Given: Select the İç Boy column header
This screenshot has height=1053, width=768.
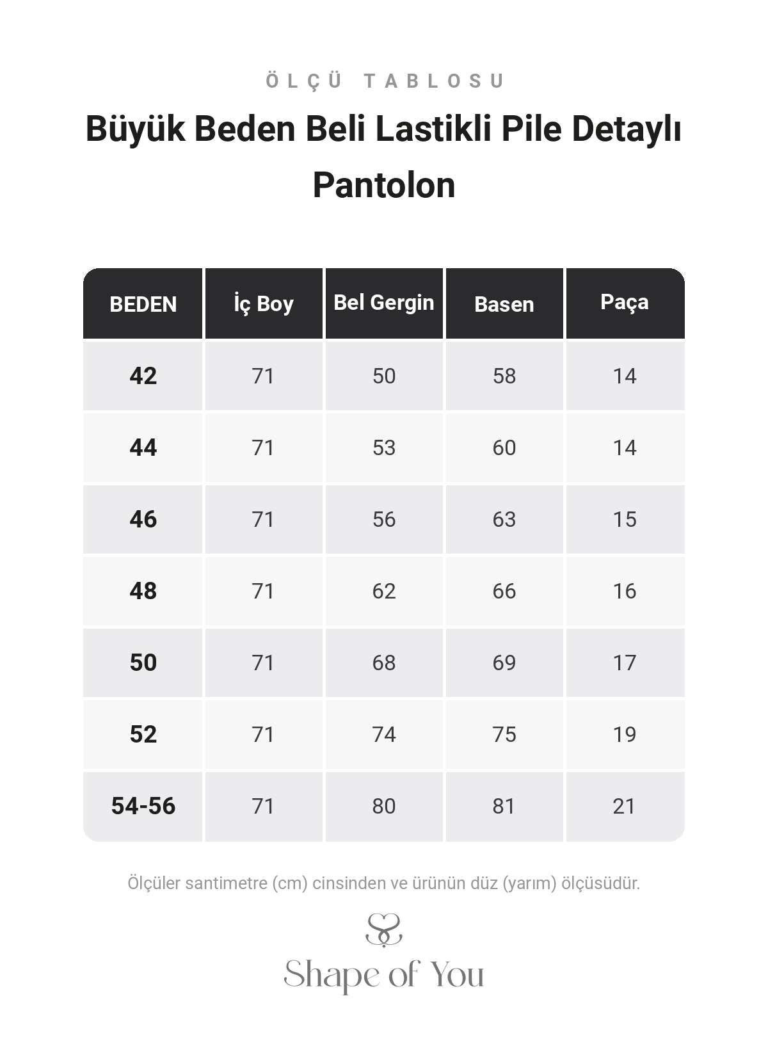Looking at the screenshot, I should [x=264, y=304].
